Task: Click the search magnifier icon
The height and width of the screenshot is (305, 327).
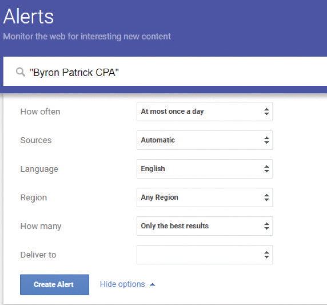Action: pos(21,72)
